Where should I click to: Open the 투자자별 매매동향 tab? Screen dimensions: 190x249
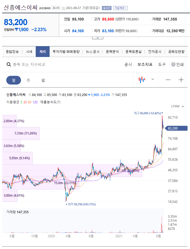pyautogui.click(x=66, y=52)
